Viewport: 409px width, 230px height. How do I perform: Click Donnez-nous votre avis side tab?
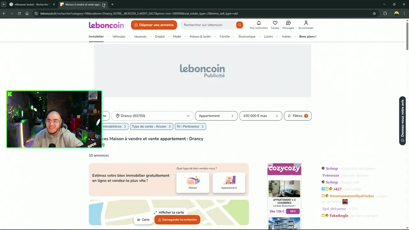(x=402, y=121)
